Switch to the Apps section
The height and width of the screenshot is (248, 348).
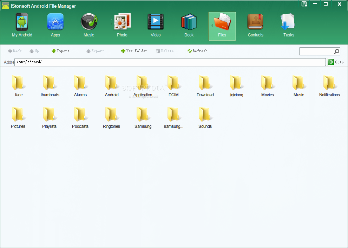tap(55, 26)
